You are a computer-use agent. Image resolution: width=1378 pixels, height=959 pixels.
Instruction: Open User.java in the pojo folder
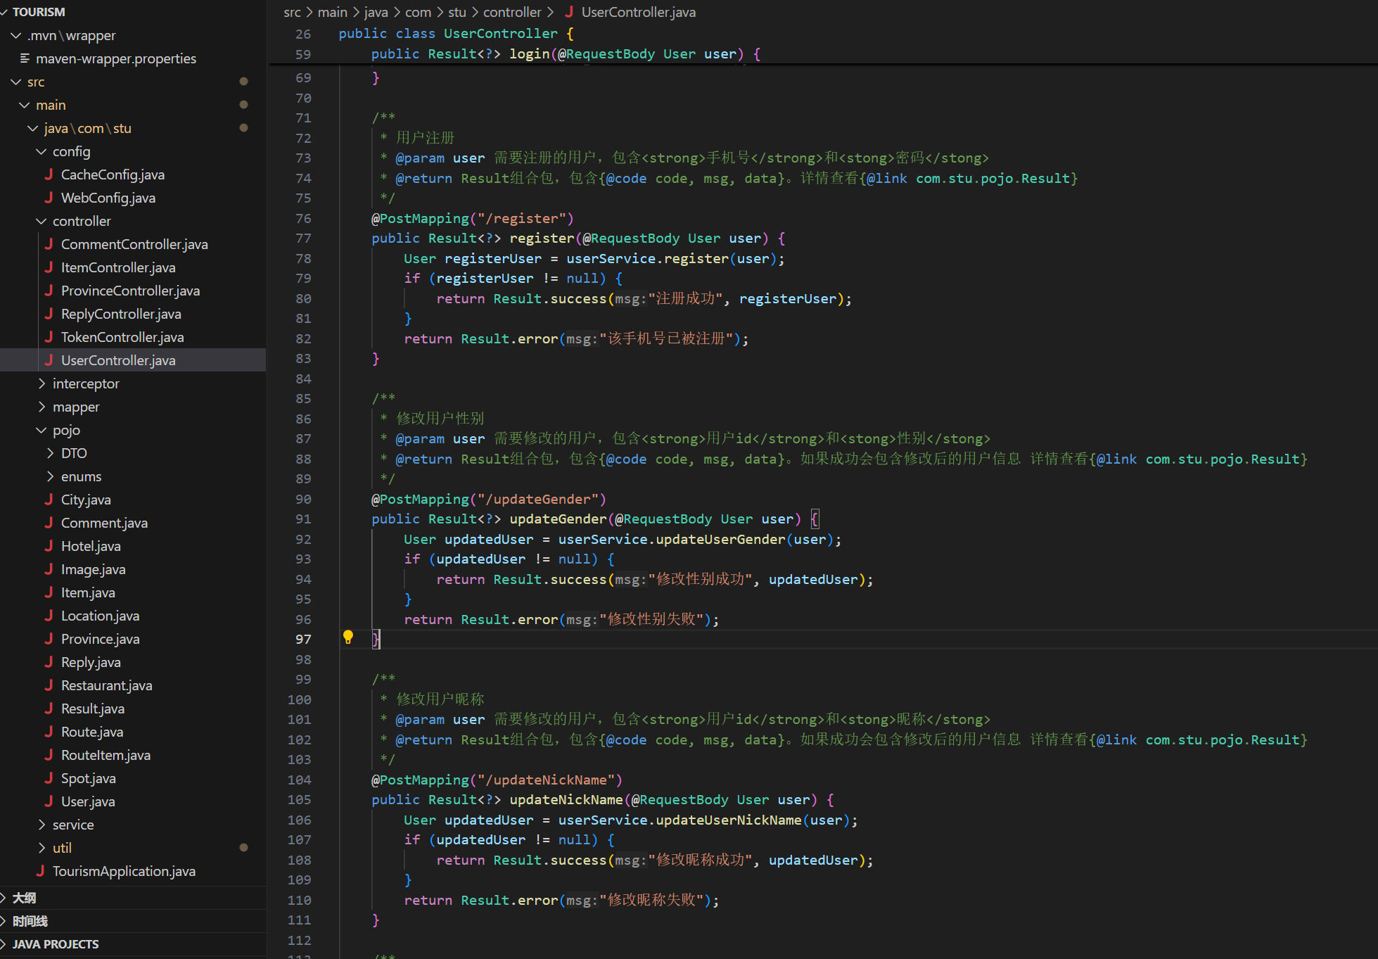[x=87, y=801]
